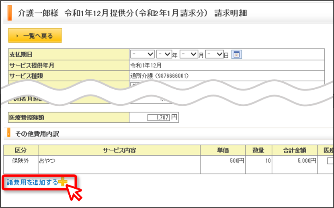The height and width of the screenshot is (208, 334).
Task: Click the 数量 column header
Action: click(258, 150)
